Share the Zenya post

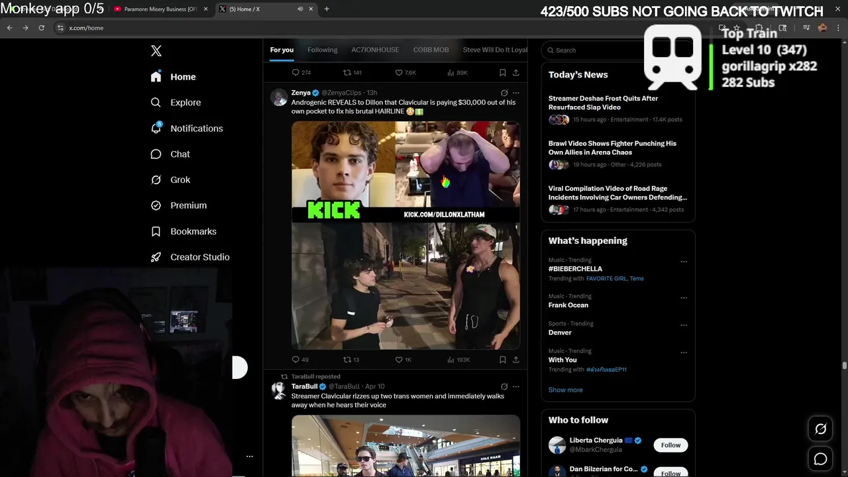(516, 360)
